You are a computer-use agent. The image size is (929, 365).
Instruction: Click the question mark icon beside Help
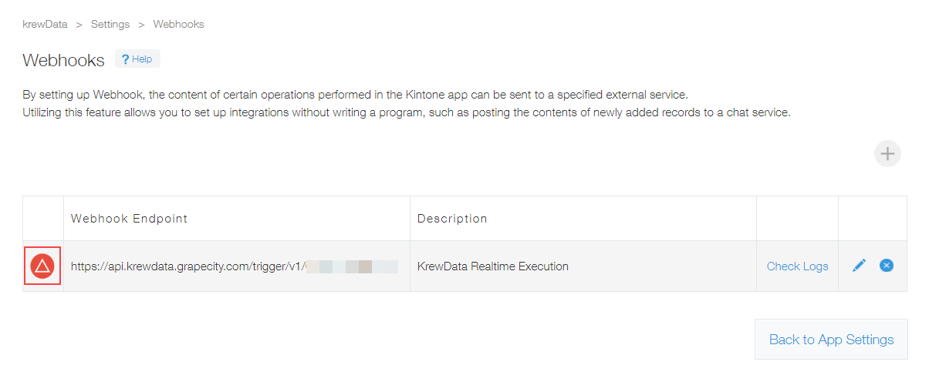125,59
